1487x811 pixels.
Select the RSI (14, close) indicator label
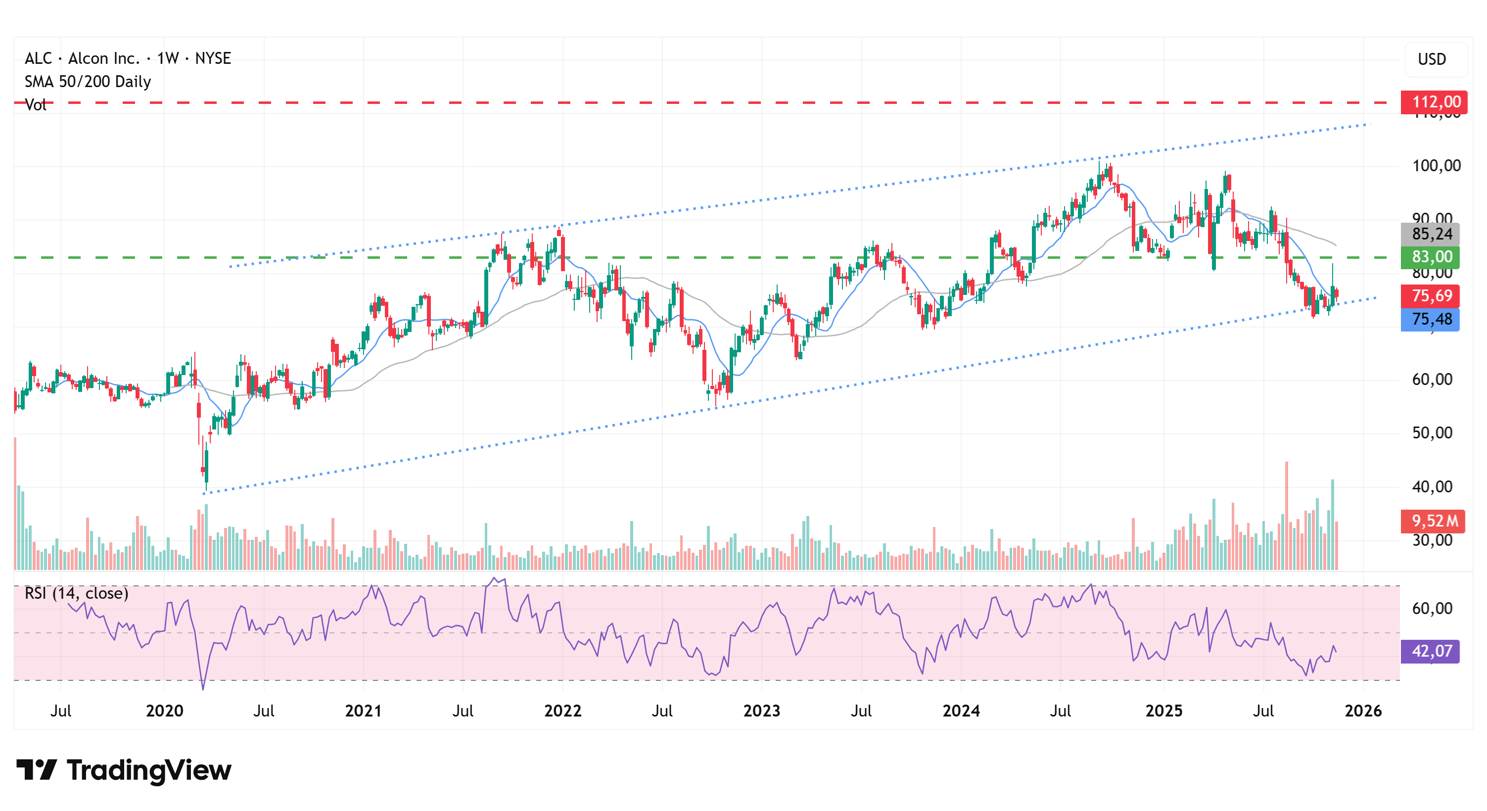(76, 593)
